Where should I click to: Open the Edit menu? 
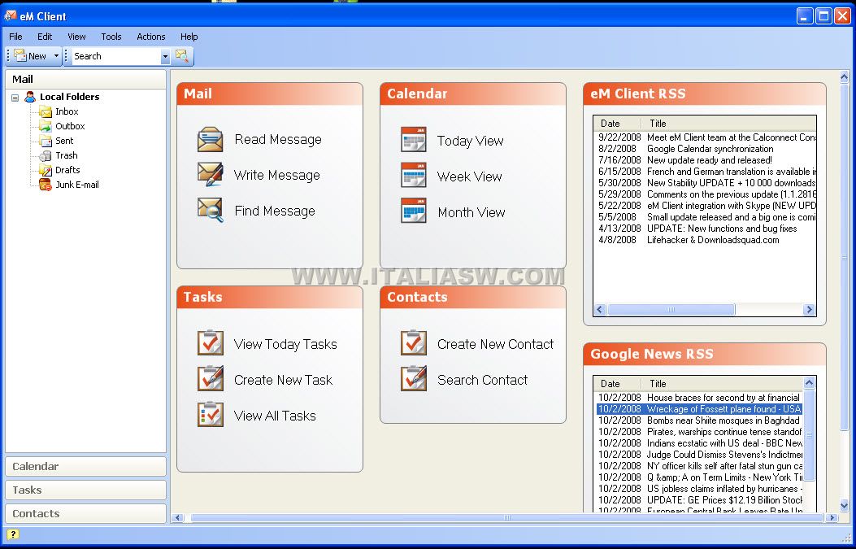(45, 37)
